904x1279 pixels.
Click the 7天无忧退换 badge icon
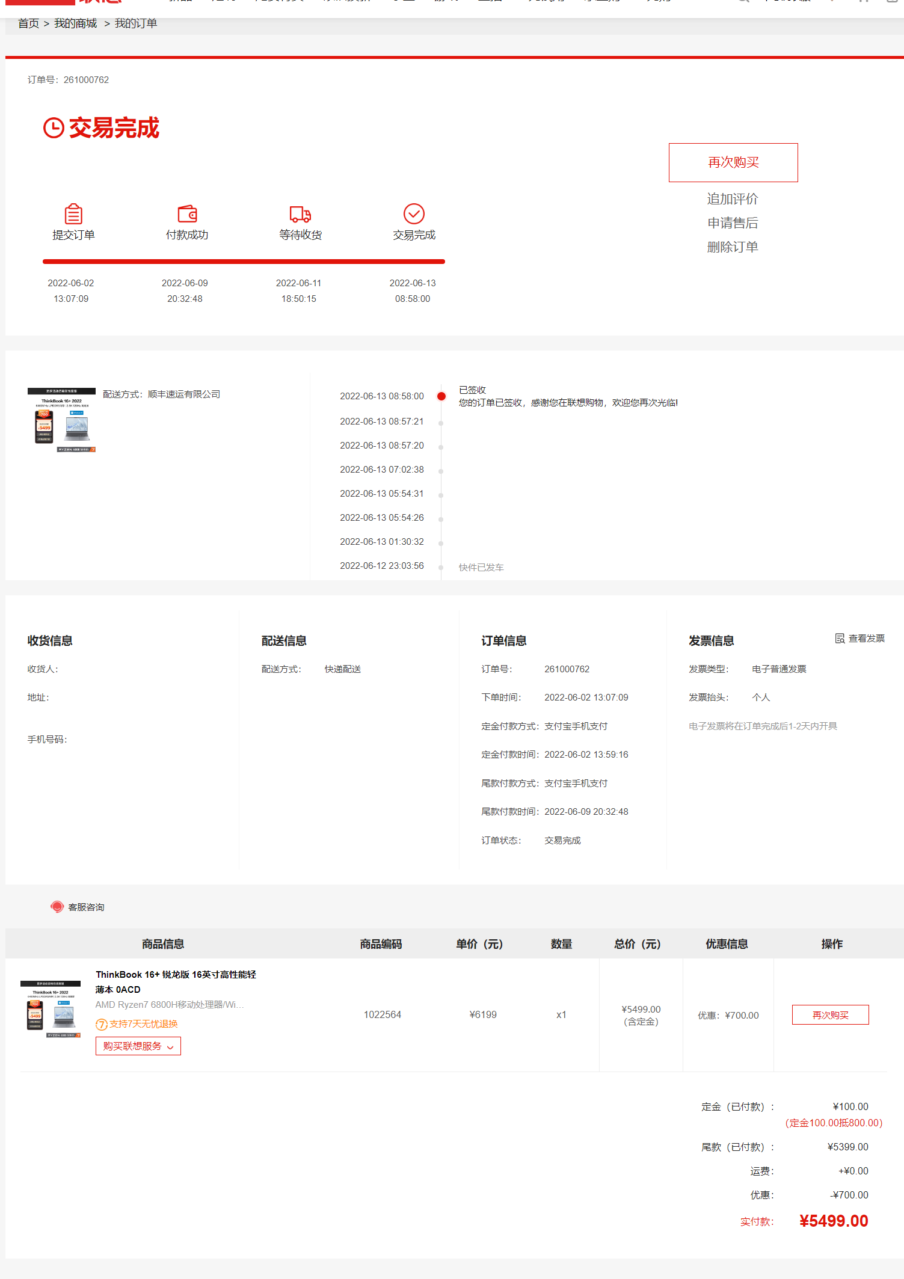pos(102,1025)
